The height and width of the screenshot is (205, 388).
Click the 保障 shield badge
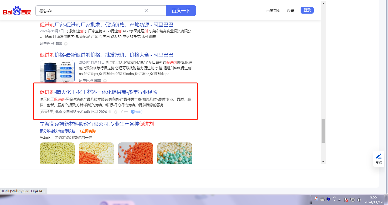[x=136, y=112]
